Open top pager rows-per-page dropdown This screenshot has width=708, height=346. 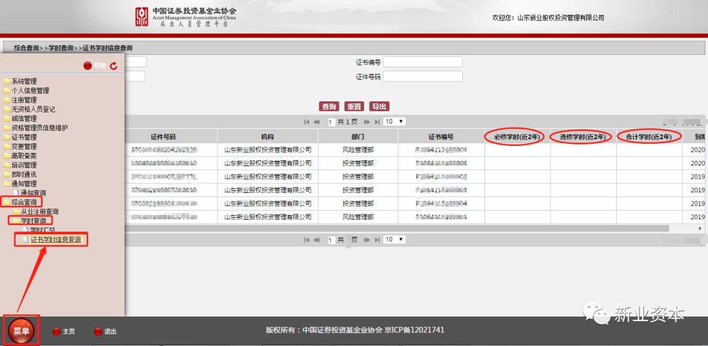pyautogui.click(x=394, y=122)
